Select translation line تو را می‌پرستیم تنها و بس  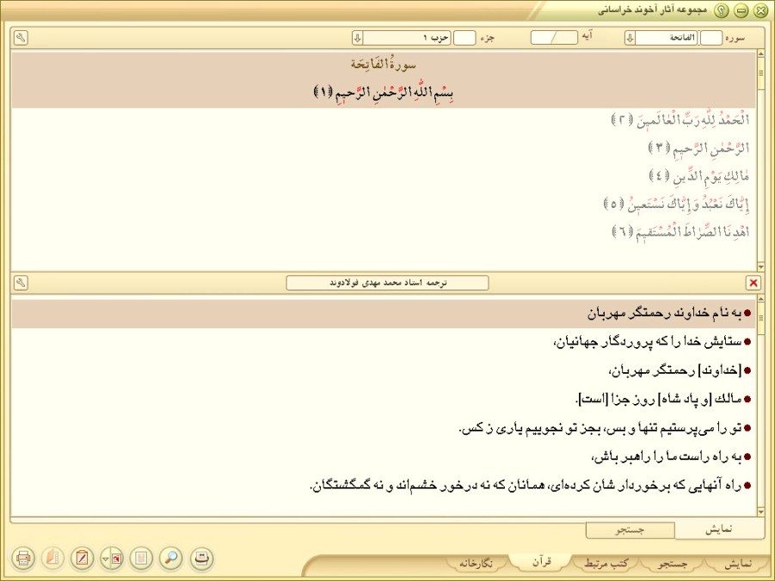point(600,428)
